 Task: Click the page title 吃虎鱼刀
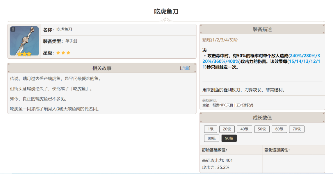pyautogui.click(x=166, y=11)
